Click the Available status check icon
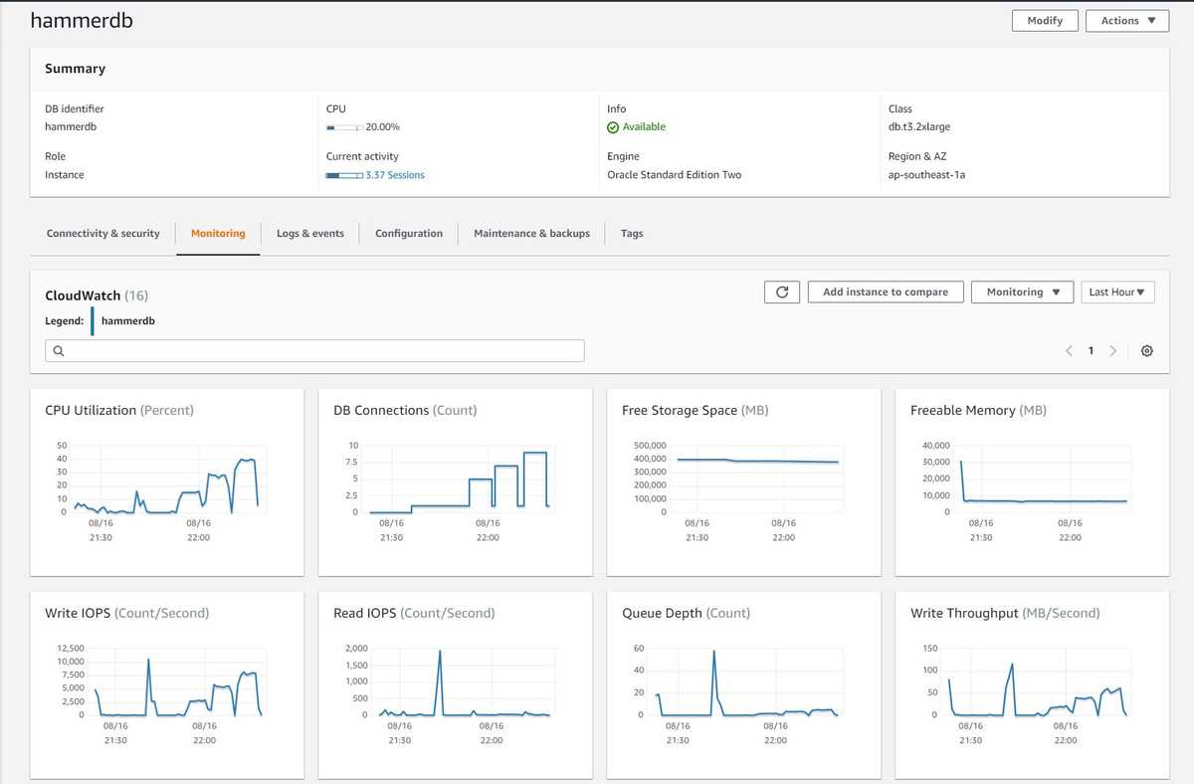Screen dimensions: 1194x784 click(x=615, y=126)
